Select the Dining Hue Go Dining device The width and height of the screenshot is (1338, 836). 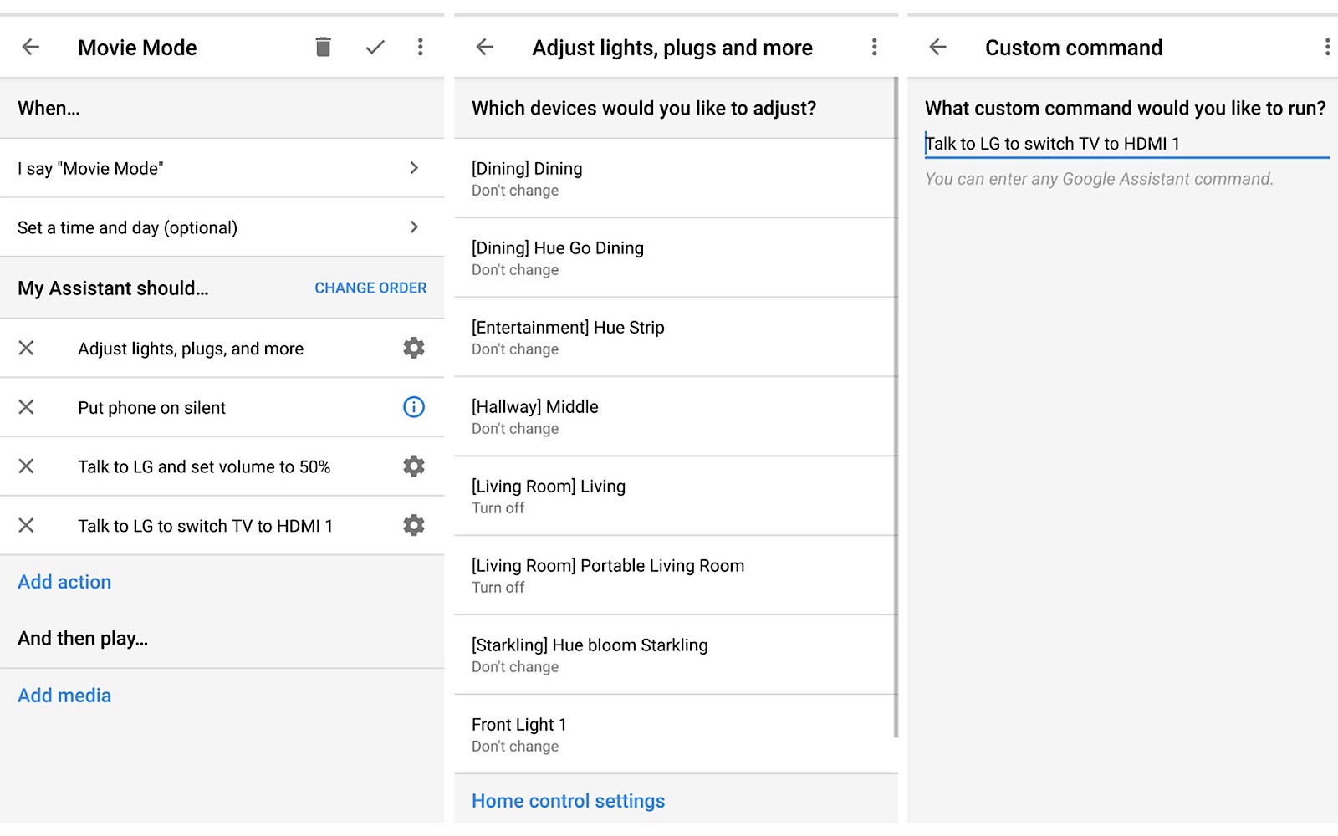pos(675,257)
